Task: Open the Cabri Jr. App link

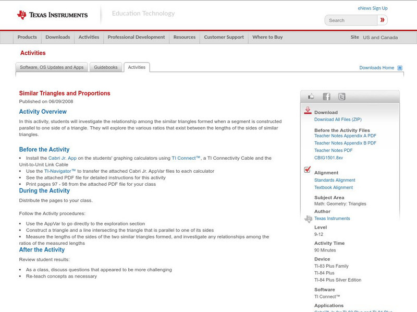Action: [x=62, y=158]
